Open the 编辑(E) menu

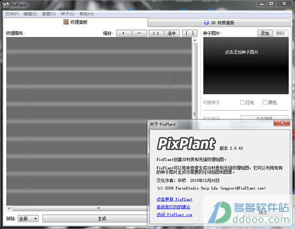[30, 14]
